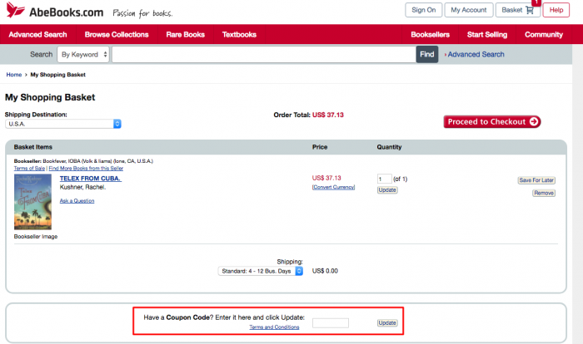Click the My Shopping Basket breadcrumb text
Screen dimensions: 583x344
tap(58, 75)
